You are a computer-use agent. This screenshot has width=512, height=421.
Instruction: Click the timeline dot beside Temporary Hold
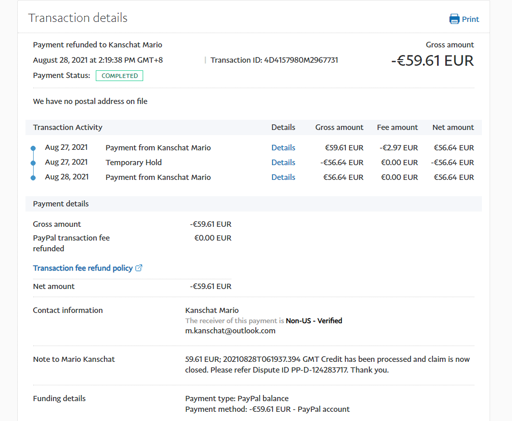pos(33,163)
